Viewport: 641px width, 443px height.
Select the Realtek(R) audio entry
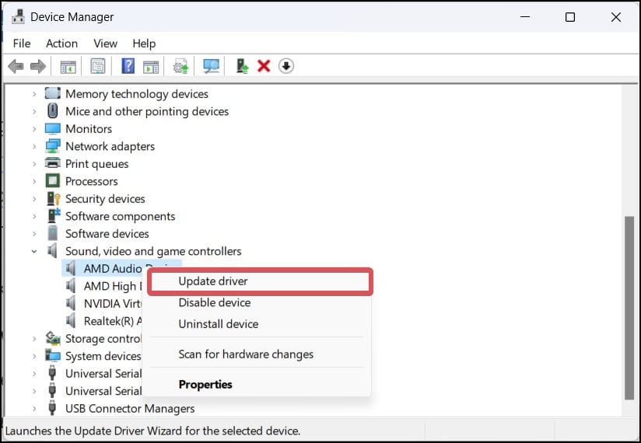113,321
